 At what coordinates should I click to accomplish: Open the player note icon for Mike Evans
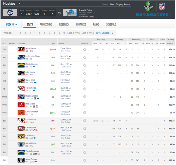click(x=37, y=106)
